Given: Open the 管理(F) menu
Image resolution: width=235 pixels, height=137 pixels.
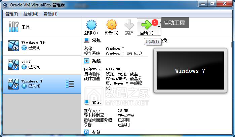Looking at the screenshot, I should [12, 14].
